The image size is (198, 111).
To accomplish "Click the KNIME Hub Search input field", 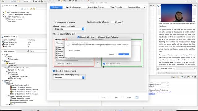I will [177, 73].
